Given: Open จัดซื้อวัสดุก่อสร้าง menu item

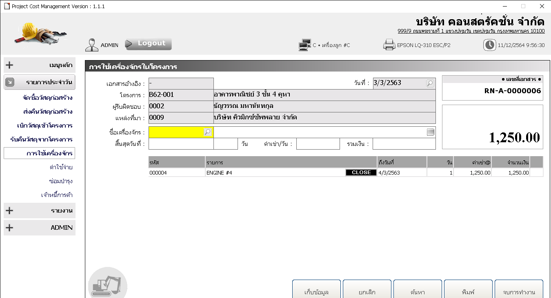Looking at the screenshot, I should tap(48, 98).
